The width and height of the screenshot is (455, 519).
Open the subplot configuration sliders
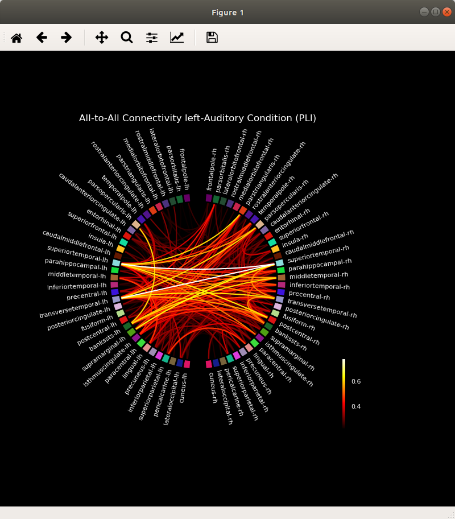(151, 37)
